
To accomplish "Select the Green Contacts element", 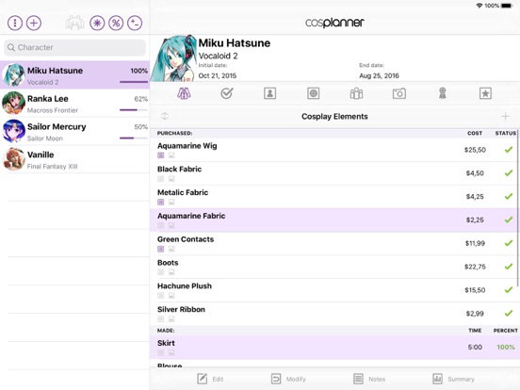I will click(x=334, y=243).
